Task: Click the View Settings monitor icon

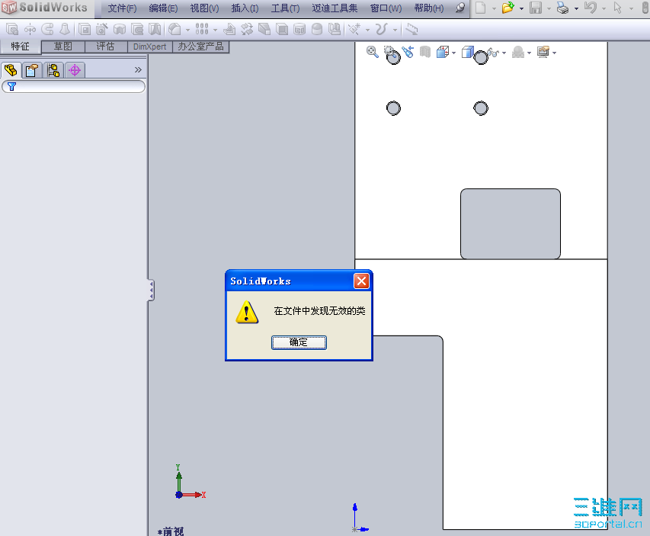Action: pos(543,52)
